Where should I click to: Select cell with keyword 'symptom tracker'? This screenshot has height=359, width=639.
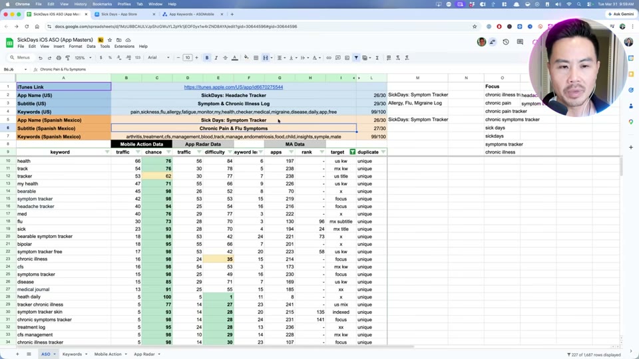tap(64, 199)
